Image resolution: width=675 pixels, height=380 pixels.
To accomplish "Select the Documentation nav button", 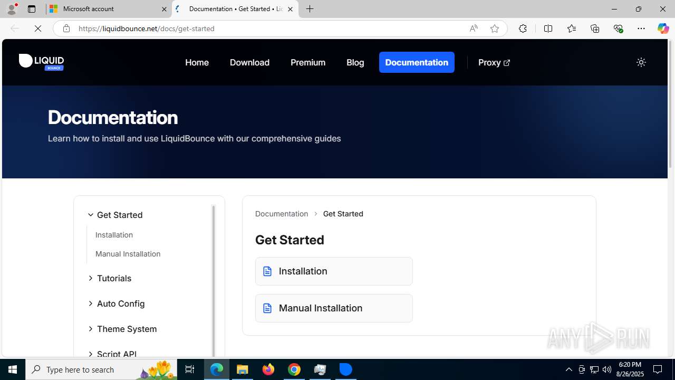I will 417,62.
